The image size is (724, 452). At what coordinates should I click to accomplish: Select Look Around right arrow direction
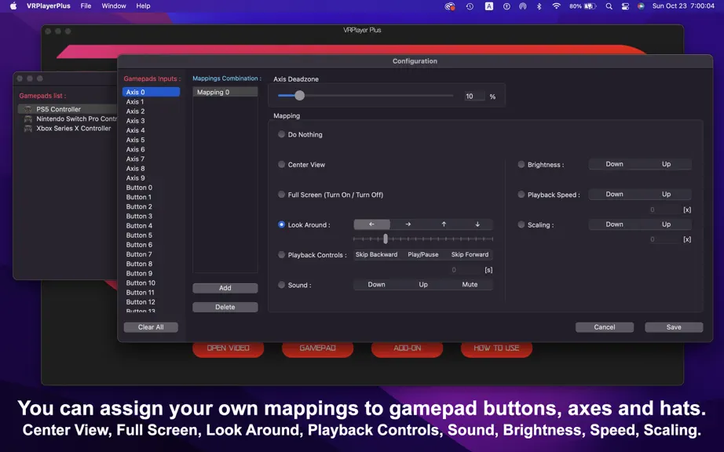coord(408,224)
